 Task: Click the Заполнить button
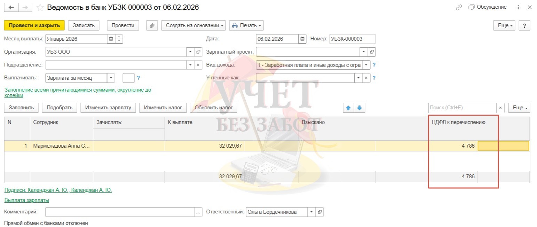(21, 108)
